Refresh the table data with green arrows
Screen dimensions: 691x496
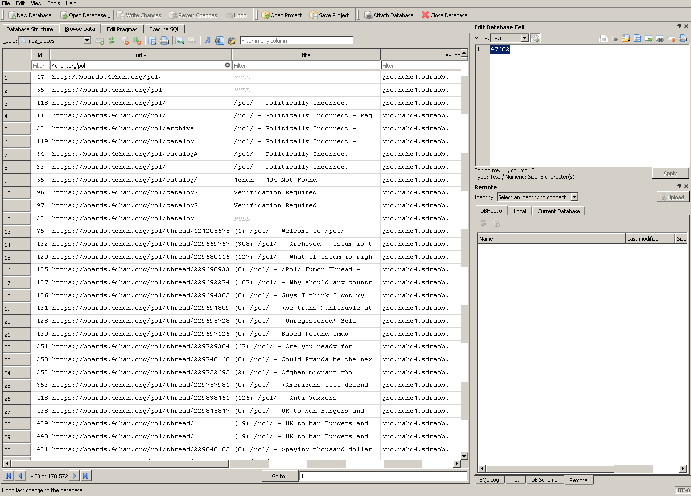[112, 41]
